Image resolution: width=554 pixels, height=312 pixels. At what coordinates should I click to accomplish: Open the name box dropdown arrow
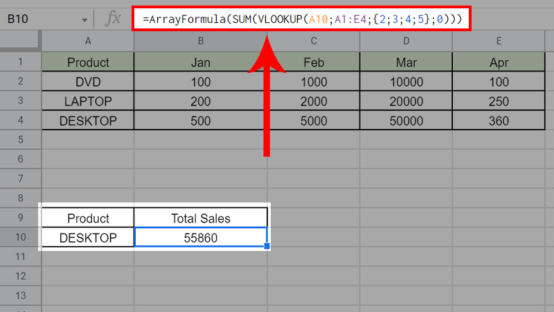coord(84,19)
